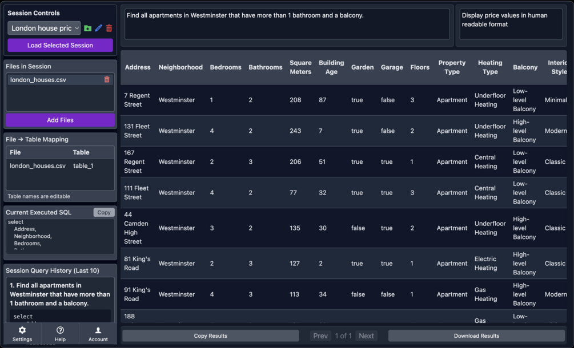Focus the display instructions text field

click(511, 24)
